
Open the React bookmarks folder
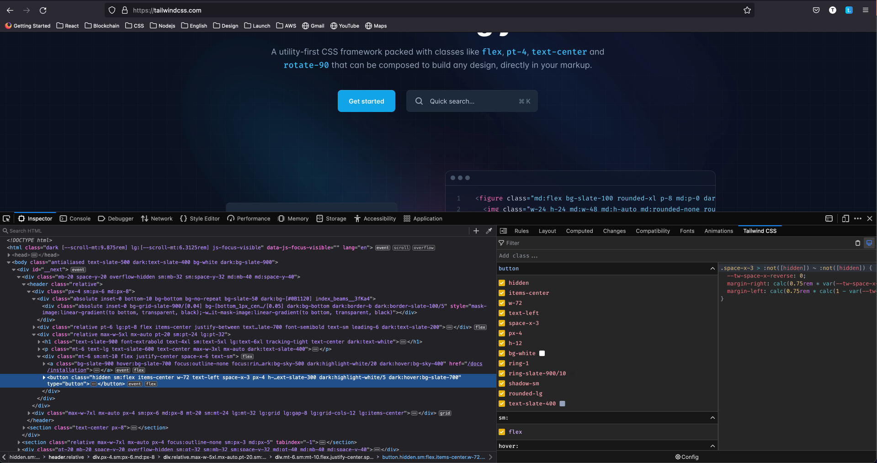click(x=68, y=26)
